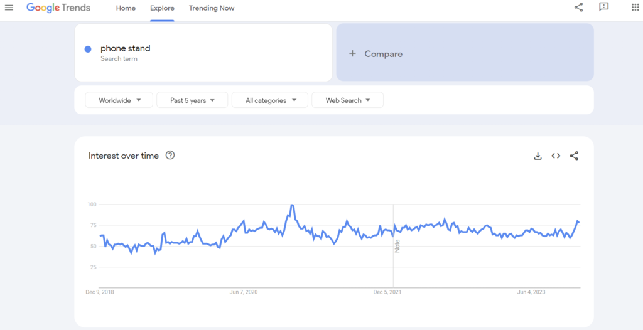Go to the Home tab

126,8
